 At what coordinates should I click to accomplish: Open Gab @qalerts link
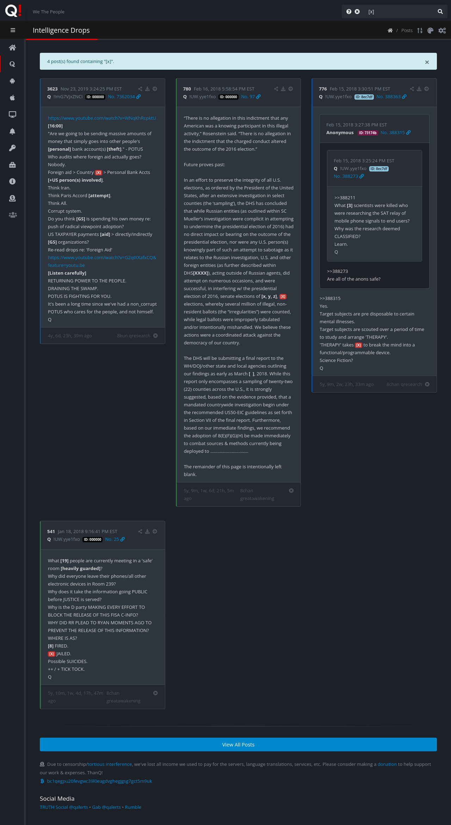click(106, 807)
